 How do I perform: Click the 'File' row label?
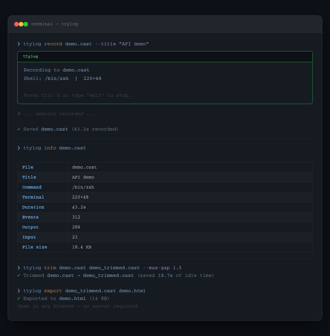click(28, 167)
